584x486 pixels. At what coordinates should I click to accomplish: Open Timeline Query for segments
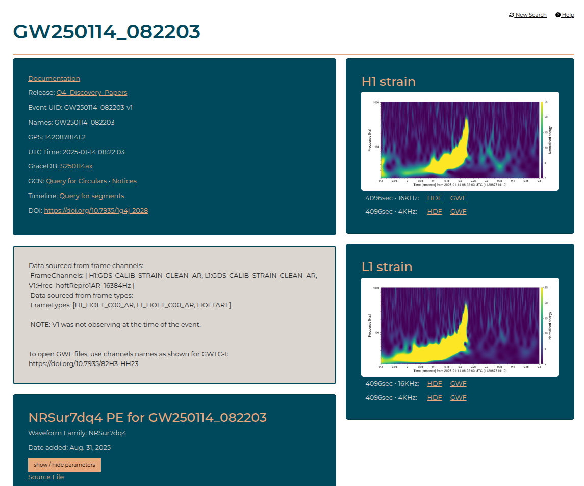(92, 196)
